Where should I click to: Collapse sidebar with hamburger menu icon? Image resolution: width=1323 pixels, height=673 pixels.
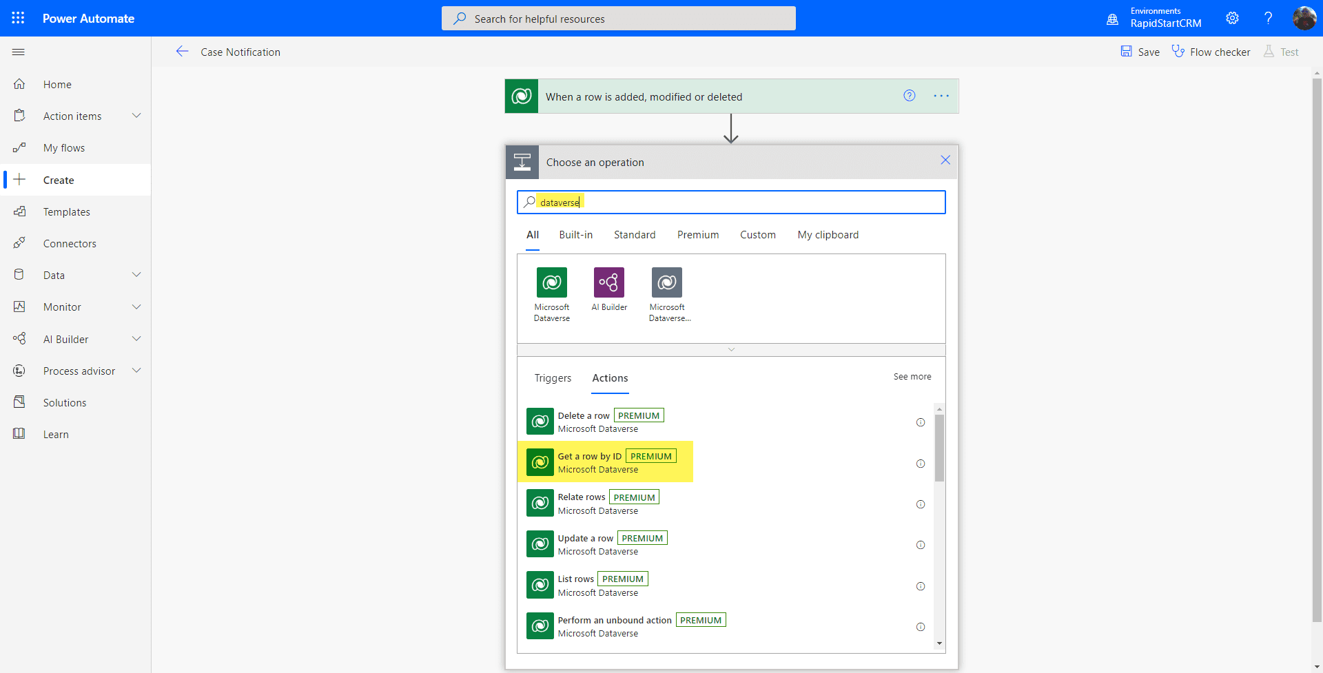click(x=18, y=52)
